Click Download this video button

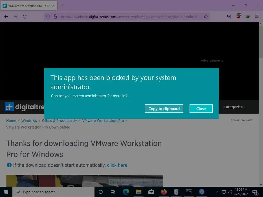132,182
